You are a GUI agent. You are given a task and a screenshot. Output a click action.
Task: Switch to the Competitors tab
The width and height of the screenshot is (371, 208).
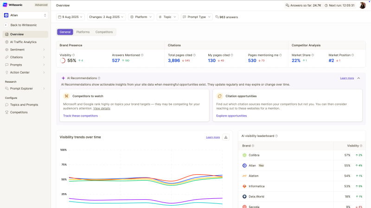click(x=104, y=32)
